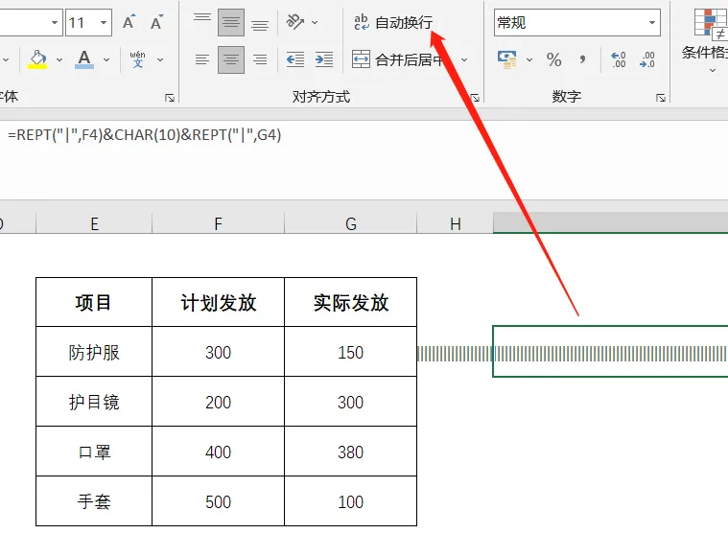
Task: Click the wén phonetic guide icon
Action: (137, 59)
